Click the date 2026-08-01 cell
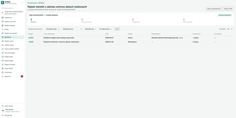This screenshot has height=118, width=236. [x=109, y=38]
